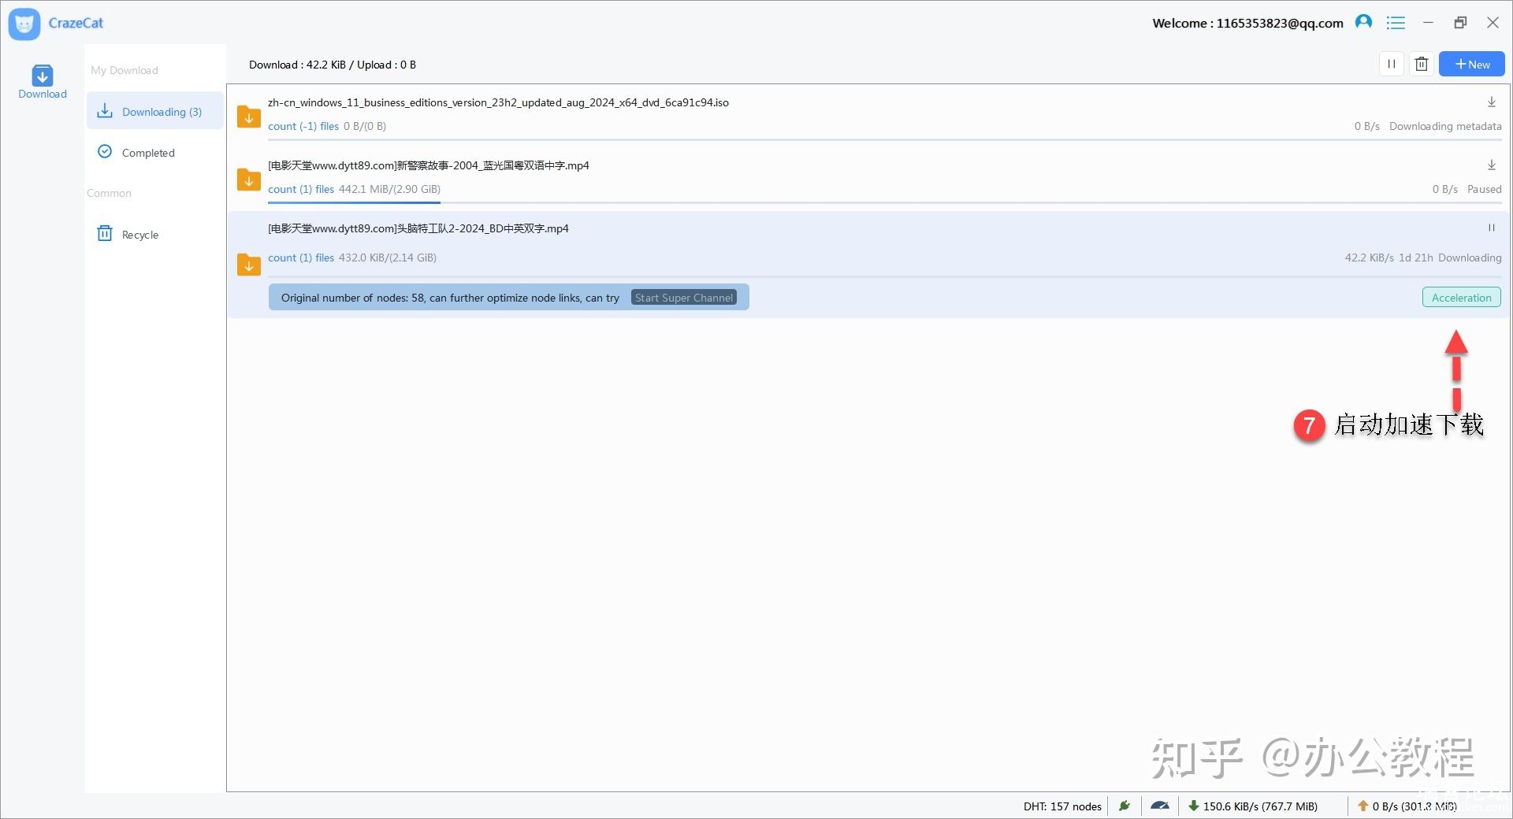Open the Recycle list

click(139, 235)
